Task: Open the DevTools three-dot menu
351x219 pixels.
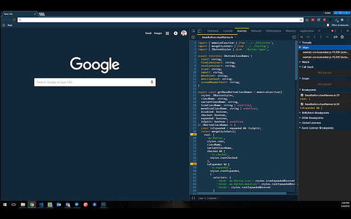Action: click(x=341, y=31)
